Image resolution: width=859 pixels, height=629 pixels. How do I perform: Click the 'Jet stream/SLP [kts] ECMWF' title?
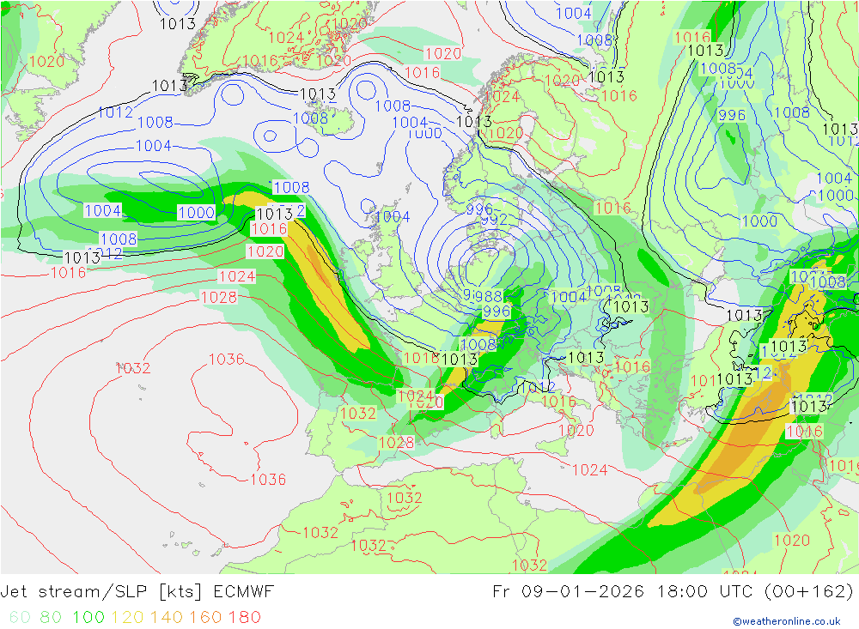click(137, 592)
